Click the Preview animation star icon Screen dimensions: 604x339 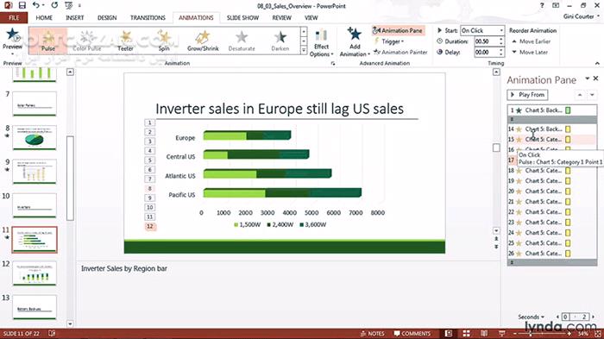pyautogui.click(x=12, y=35)
